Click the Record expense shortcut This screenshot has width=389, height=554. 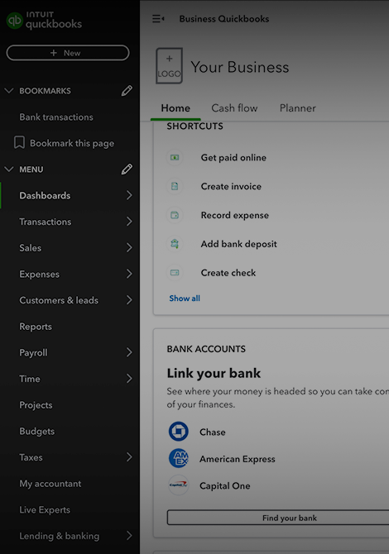coord(235,215)
